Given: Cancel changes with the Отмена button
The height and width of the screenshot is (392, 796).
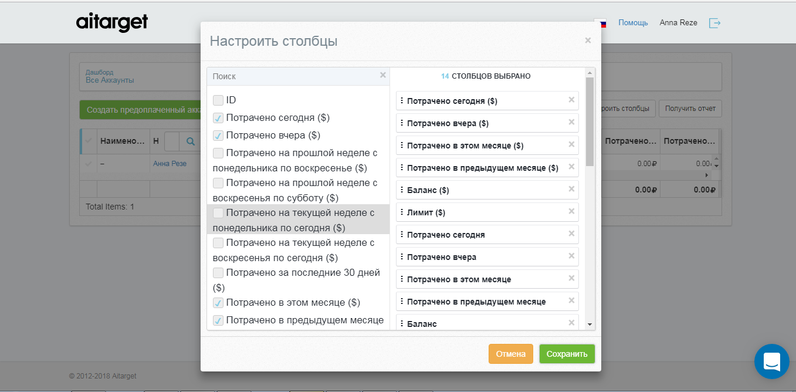Looking at the screenshot, I should [x=510, y=354].
